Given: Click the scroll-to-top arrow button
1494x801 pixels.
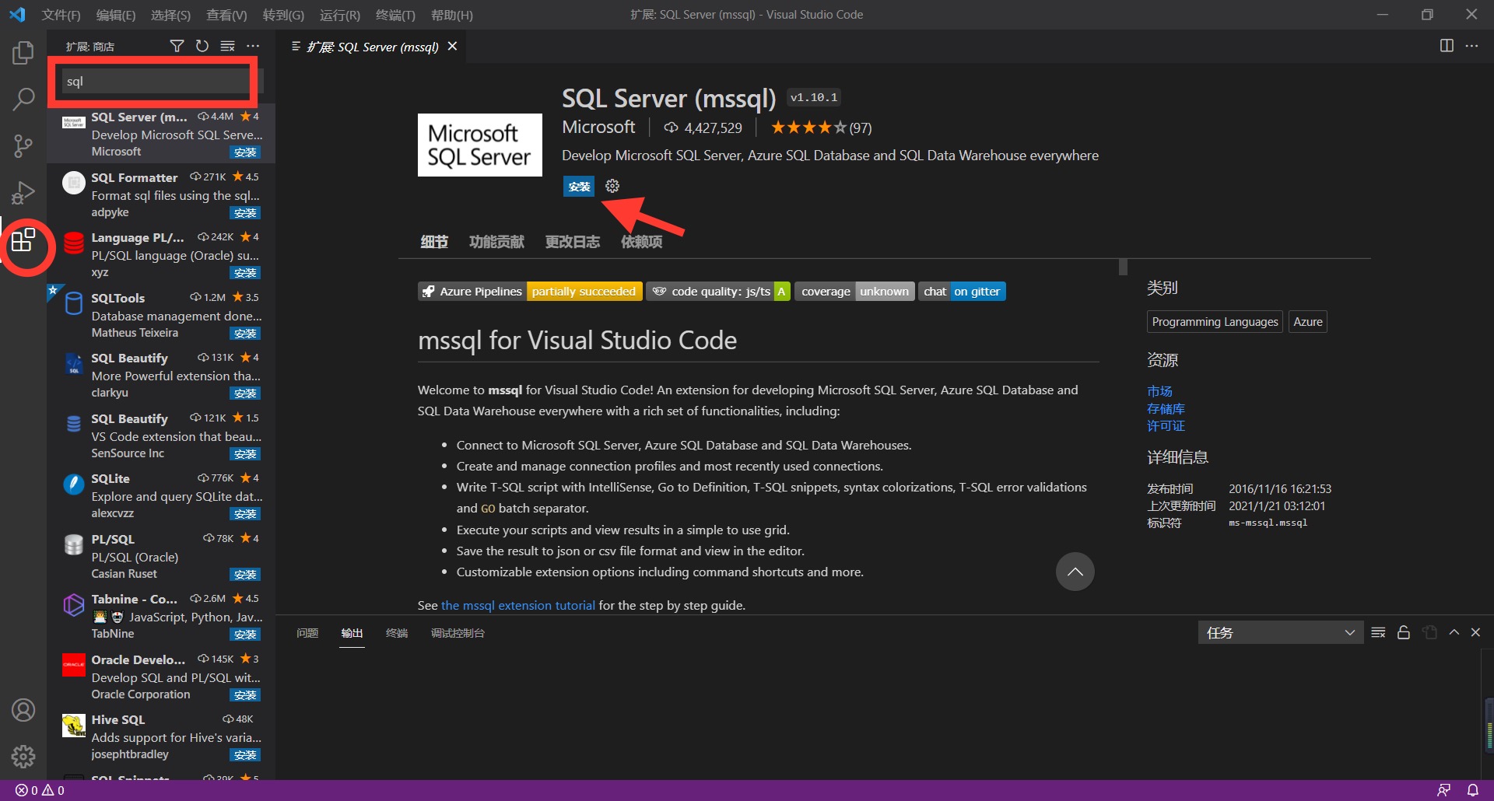Looking at the screenshot, I should tap(1075, 572).
